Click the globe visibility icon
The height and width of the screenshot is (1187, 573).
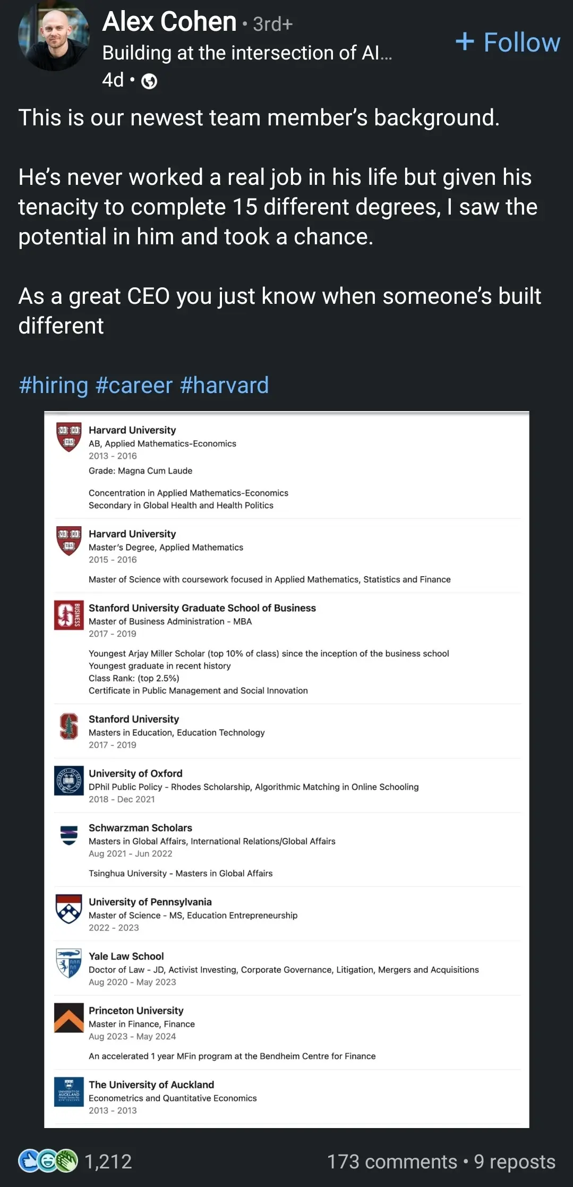(150, 81)
